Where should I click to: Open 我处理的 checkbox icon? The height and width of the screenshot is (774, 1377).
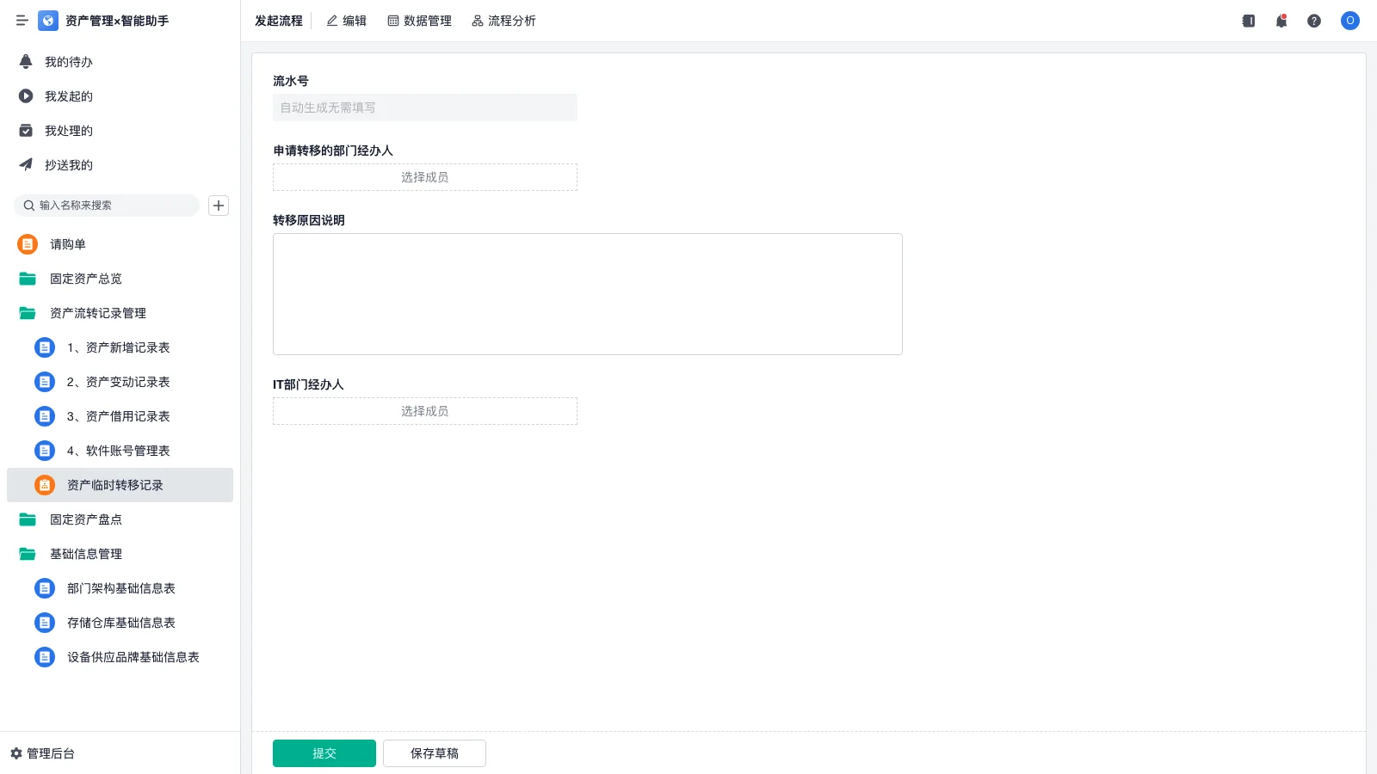(x=26, y=131)
